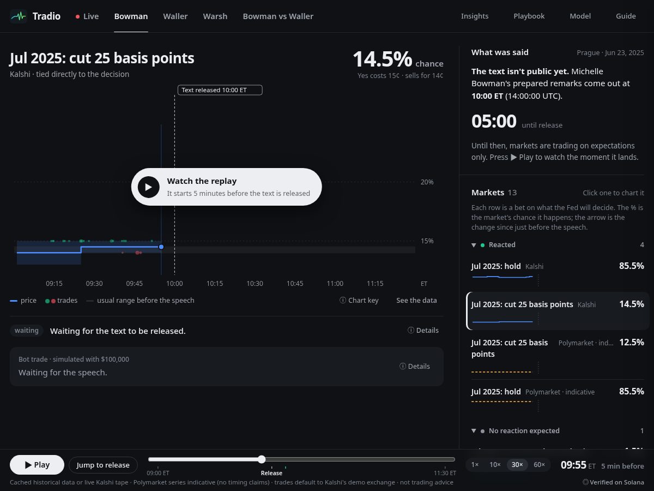
Task: Click the See the data link
Action: tap(416, 300)
